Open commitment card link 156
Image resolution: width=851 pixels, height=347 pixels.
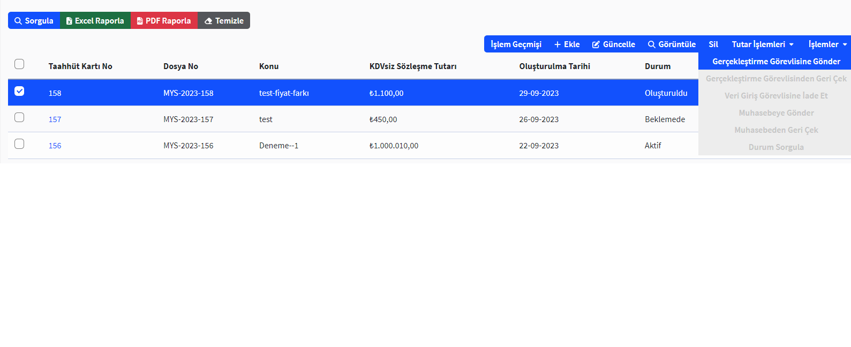(55, 146)
